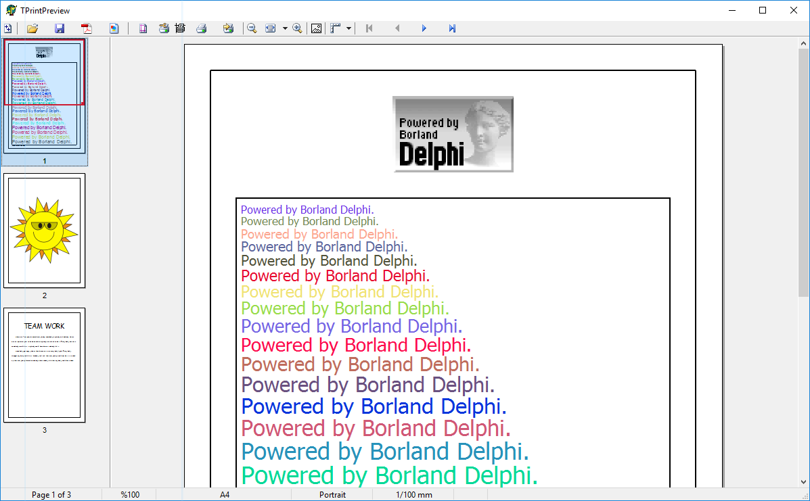Toggle portrait orientation via status bar
This screenshot has width=810, height=501.
(x=332, y=494)
